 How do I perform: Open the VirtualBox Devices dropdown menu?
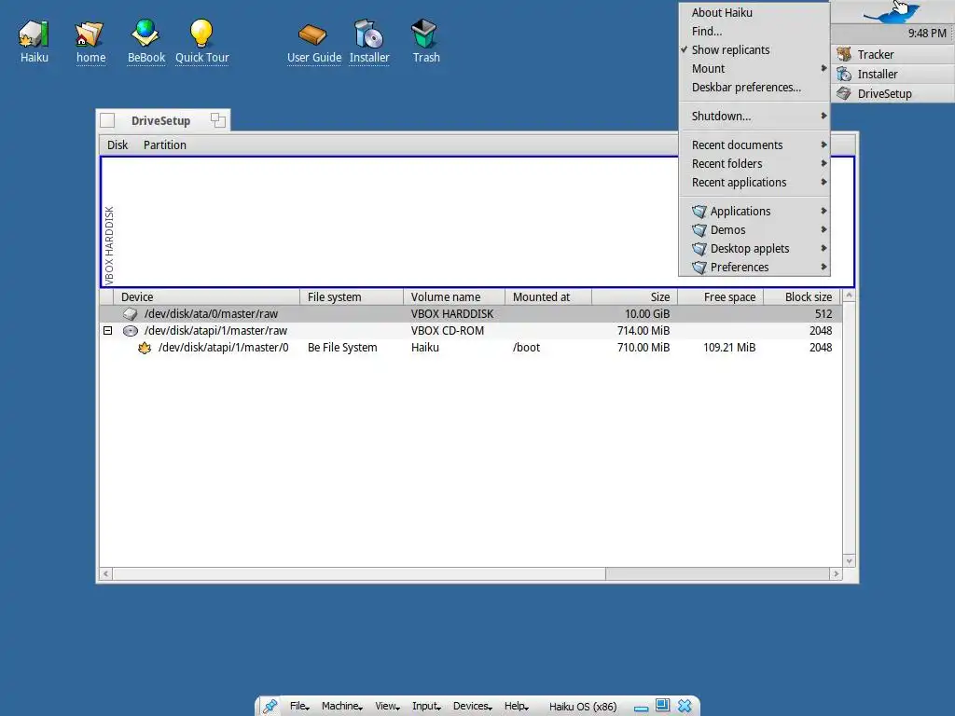point(473,707)
